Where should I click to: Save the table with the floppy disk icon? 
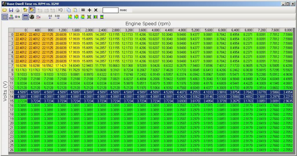pyautogui.click(x=11, y=10)
